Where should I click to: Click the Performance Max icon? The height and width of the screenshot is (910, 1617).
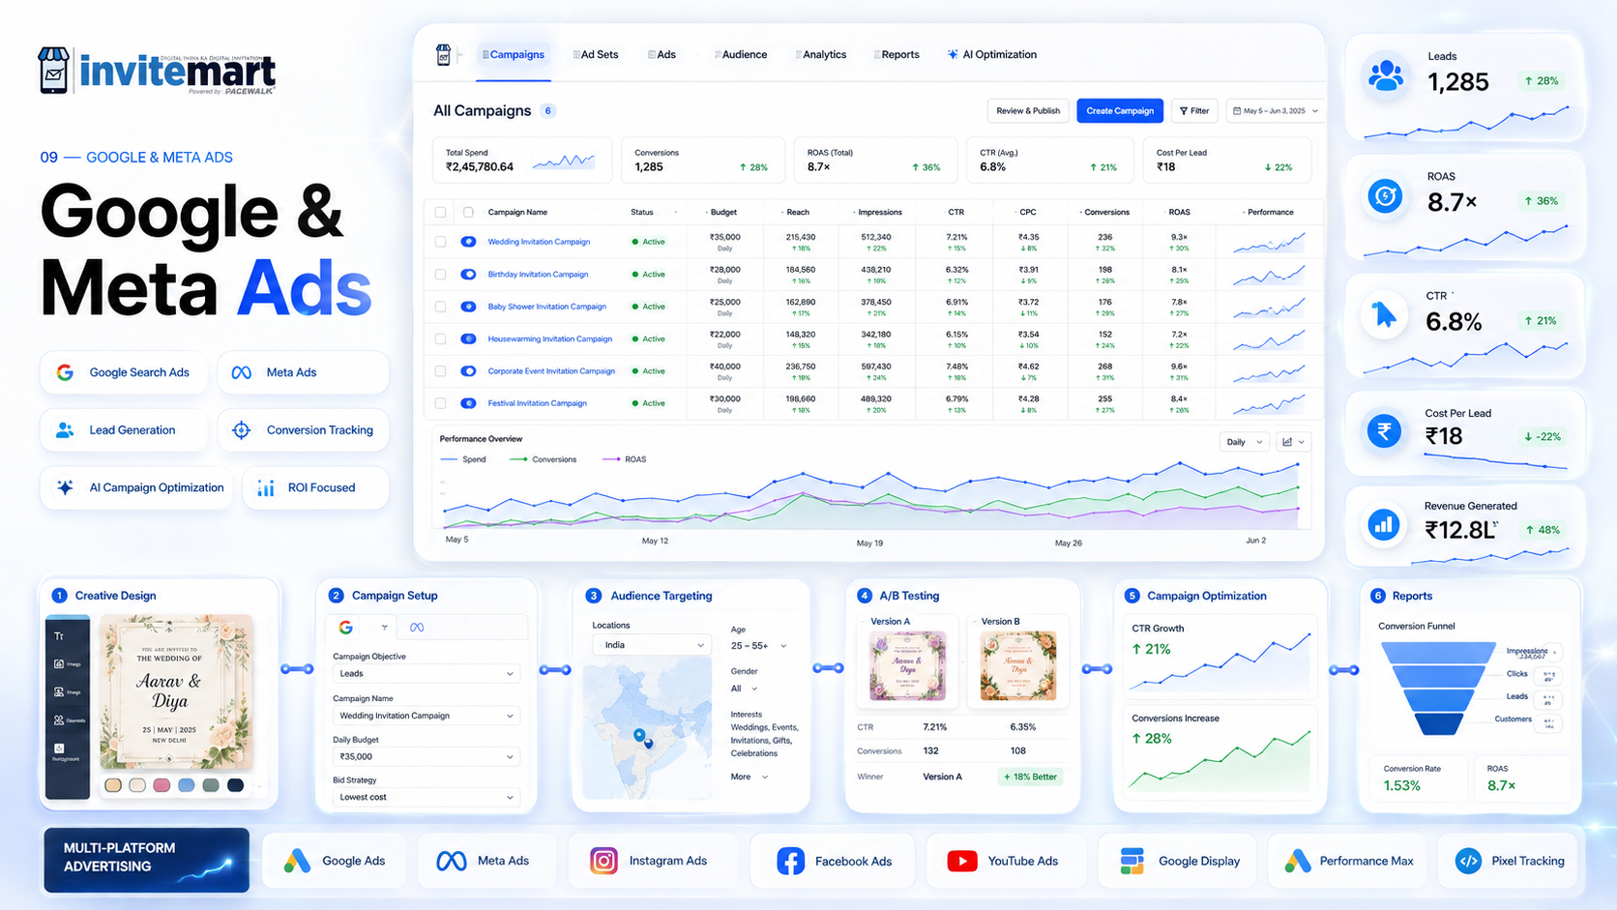1298,861
